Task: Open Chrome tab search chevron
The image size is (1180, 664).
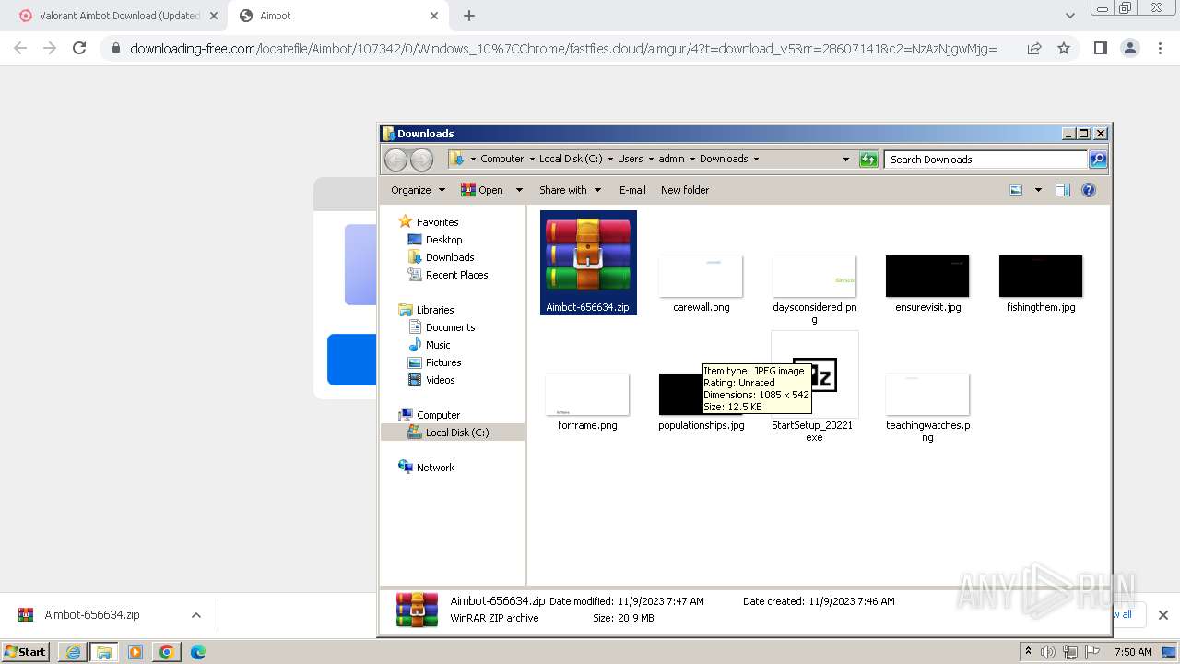Action: (x=1069, y=16)
